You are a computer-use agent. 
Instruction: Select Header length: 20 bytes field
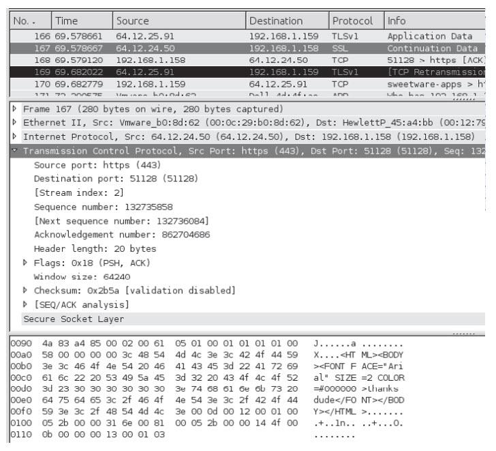[95, 248]
